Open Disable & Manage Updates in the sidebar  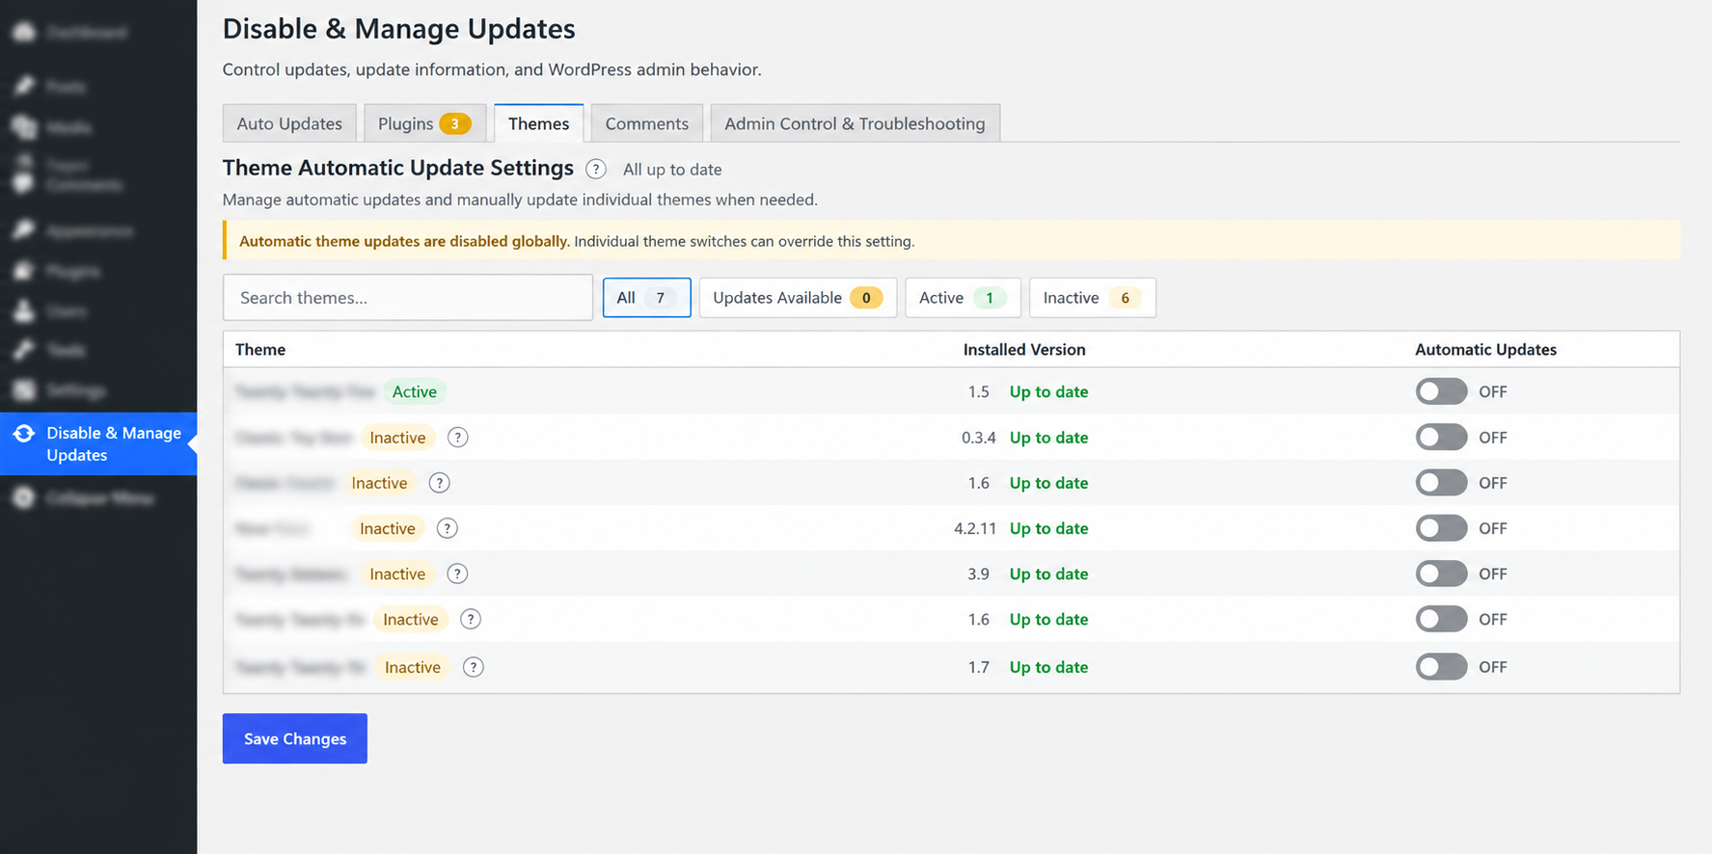click(98, 444)
